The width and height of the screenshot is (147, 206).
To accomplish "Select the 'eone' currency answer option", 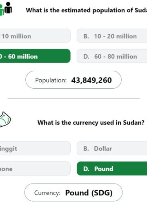I will pos(35,168).
